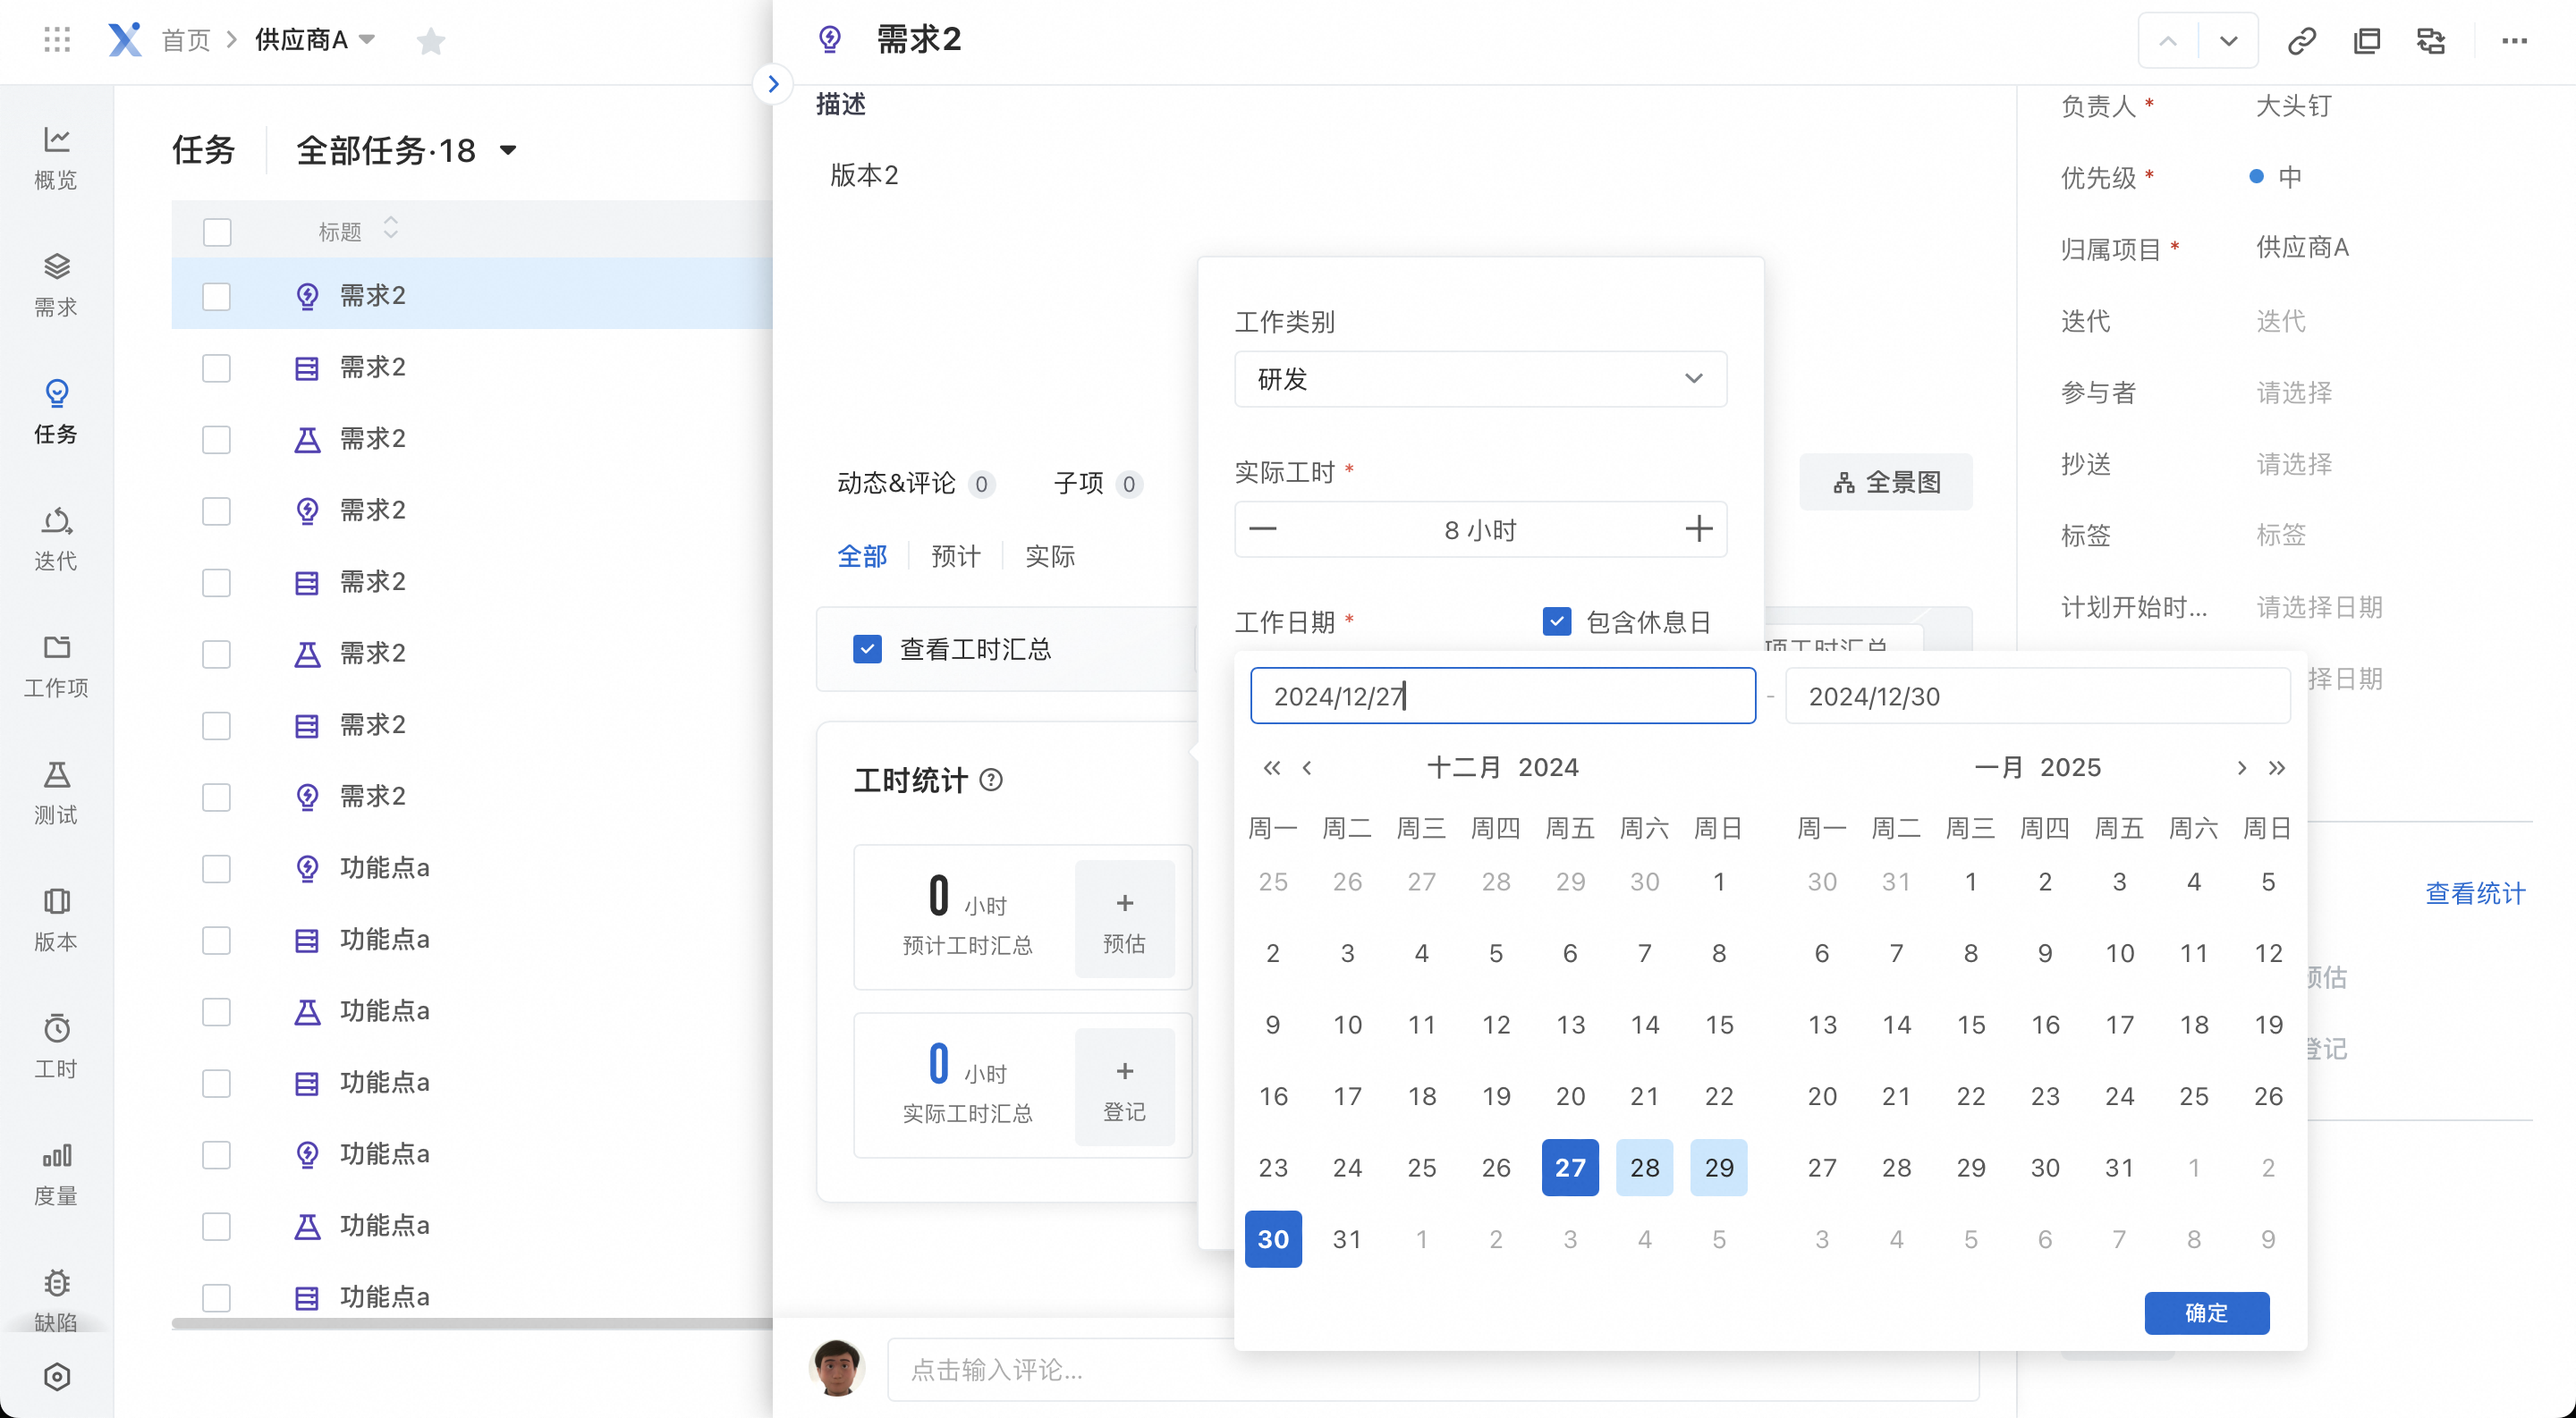Click the user avatar beside the comment box
Viewport: 2576px width, 1418px height.
837,1367
